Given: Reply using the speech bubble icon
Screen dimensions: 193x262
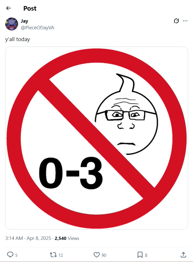Looking at the screenshot, I should coord(10,255).
